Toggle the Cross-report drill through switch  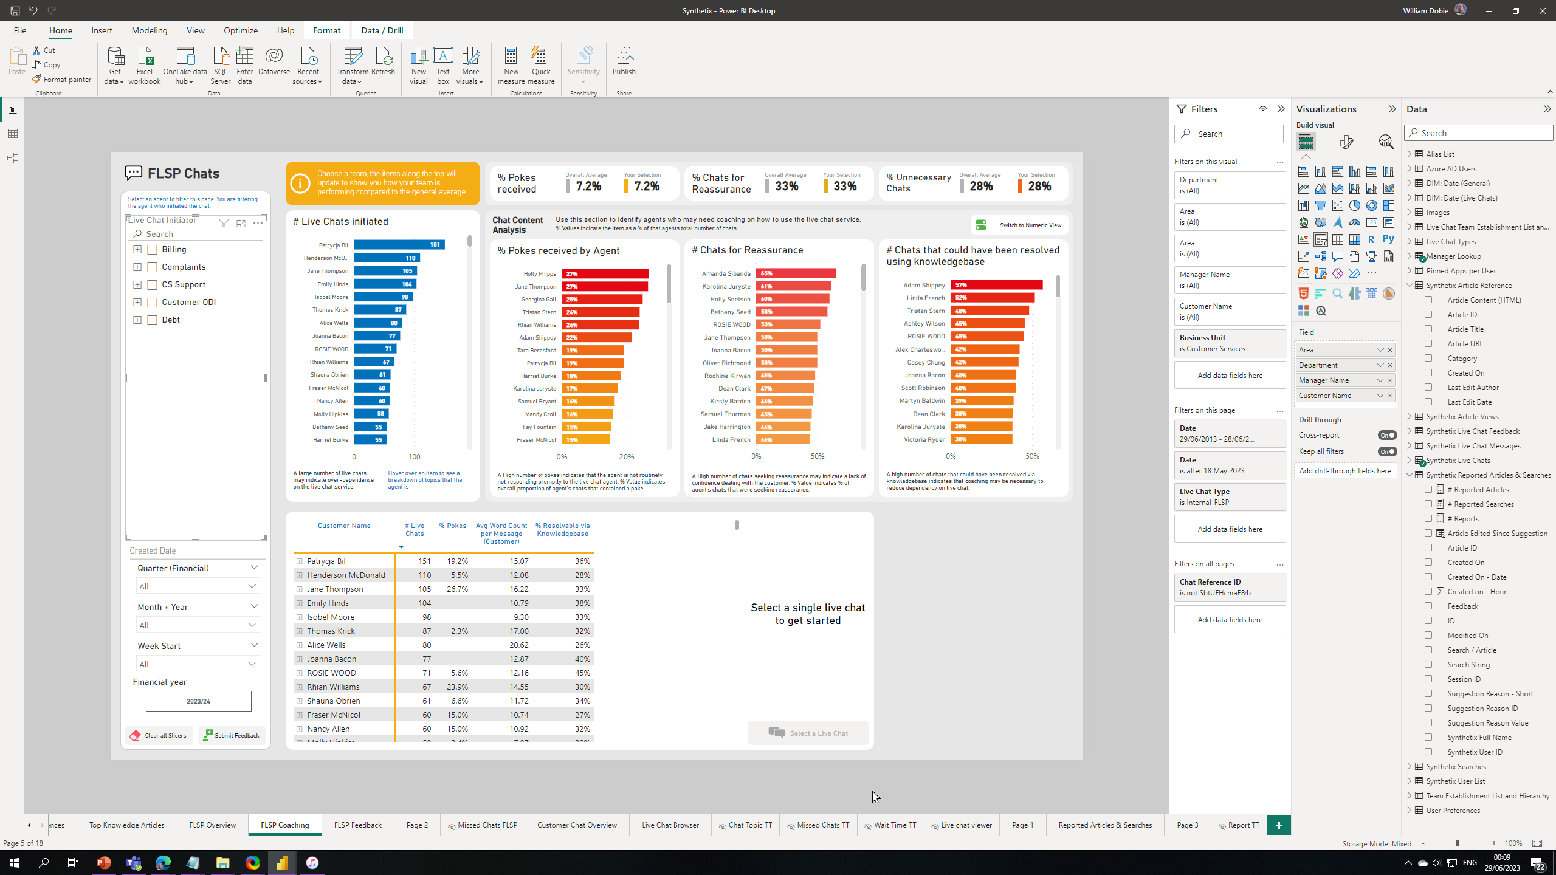click(1387, 435)
